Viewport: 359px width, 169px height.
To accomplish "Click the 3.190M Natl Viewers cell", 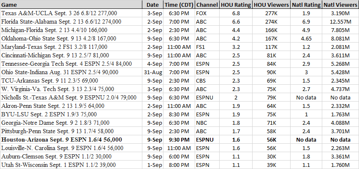I will (340, 13).
